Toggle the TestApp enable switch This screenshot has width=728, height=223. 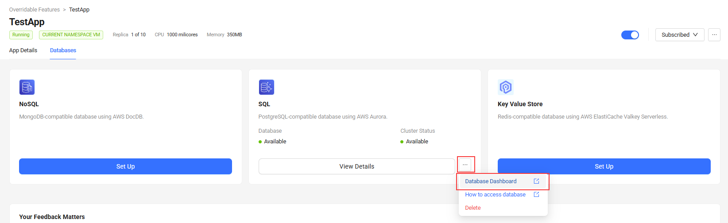tap(630, 35)
